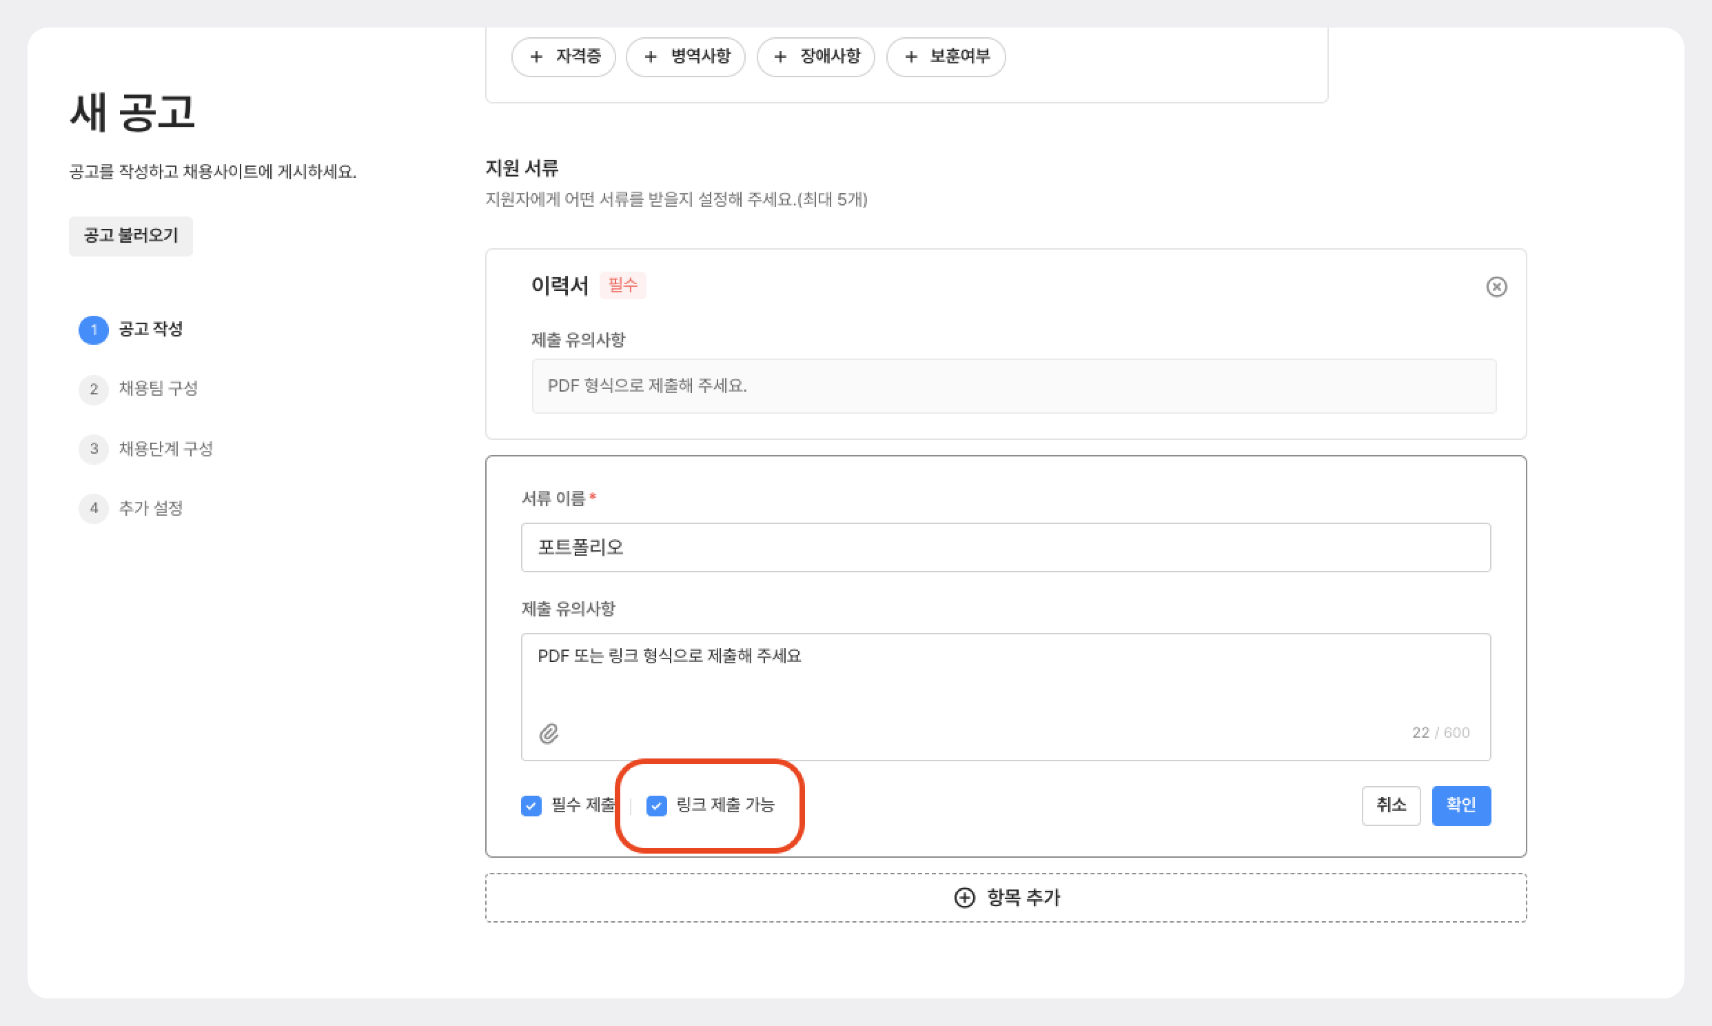Go to 채용팀 구성 step
The height and width of the screenshot is (1026, 1712).
pos(159,389)
